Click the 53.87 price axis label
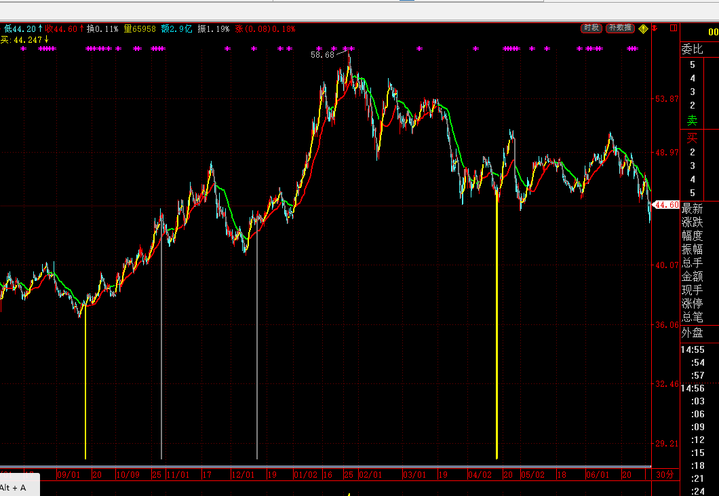This screenshot has width=719, height=496. [667, 98]
